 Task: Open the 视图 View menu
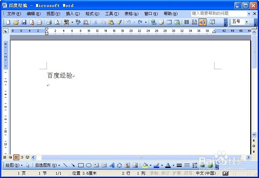click(53, 14)
